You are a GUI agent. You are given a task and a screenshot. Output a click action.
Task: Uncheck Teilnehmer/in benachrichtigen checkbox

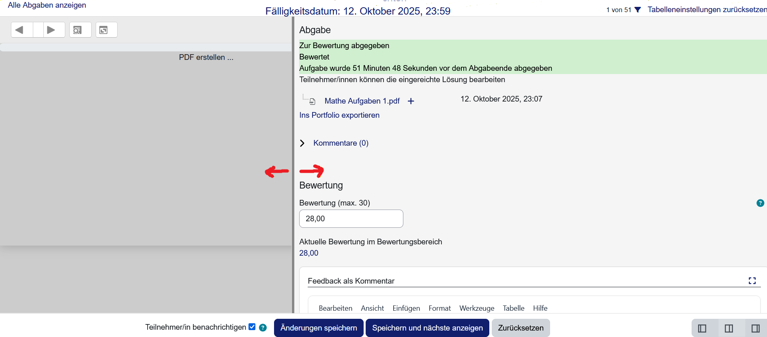coord(252,327)
